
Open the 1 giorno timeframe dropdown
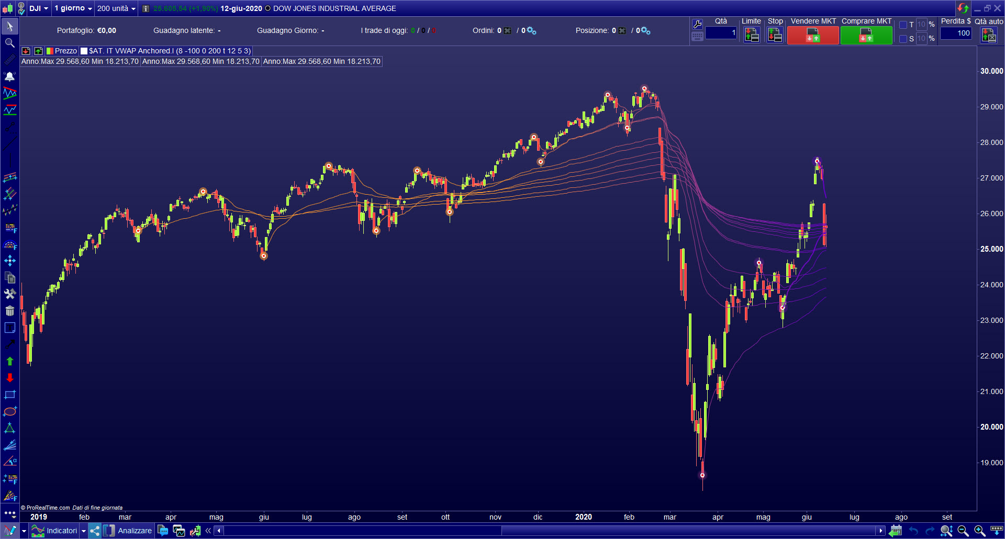pos(73,8)
